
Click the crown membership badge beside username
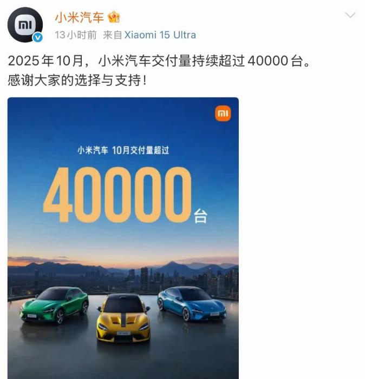click(x=114, y=17)
